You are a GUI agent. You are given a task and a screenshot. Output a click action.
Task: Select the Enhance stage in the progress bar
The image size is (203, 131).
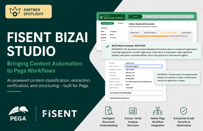[x=149, y=17]
